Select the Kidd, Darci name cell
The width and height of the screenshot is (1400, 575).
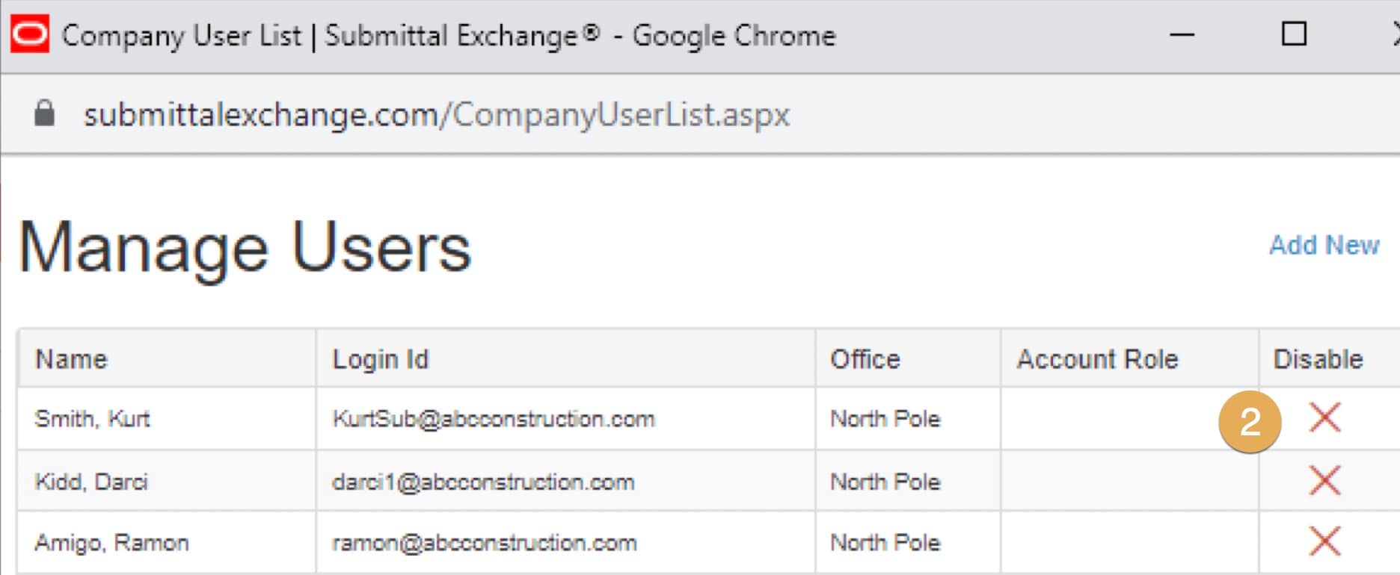point(91,482)
